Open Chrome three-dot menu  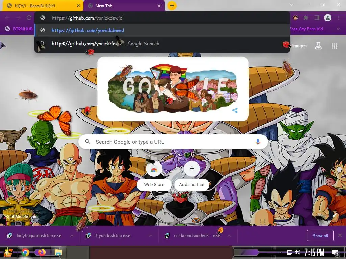(x=339, y=18)
